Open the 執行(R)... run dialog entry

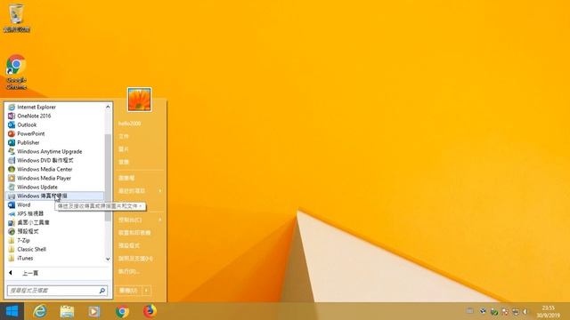140,271
